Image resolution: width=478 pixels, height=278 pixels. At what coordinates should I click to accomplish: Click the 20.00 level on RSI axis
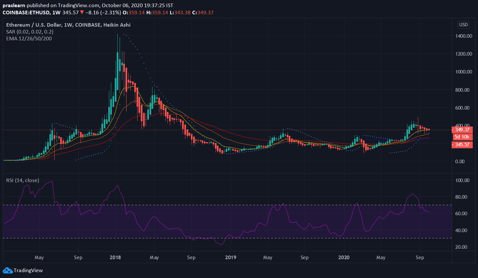pos(461,247)
